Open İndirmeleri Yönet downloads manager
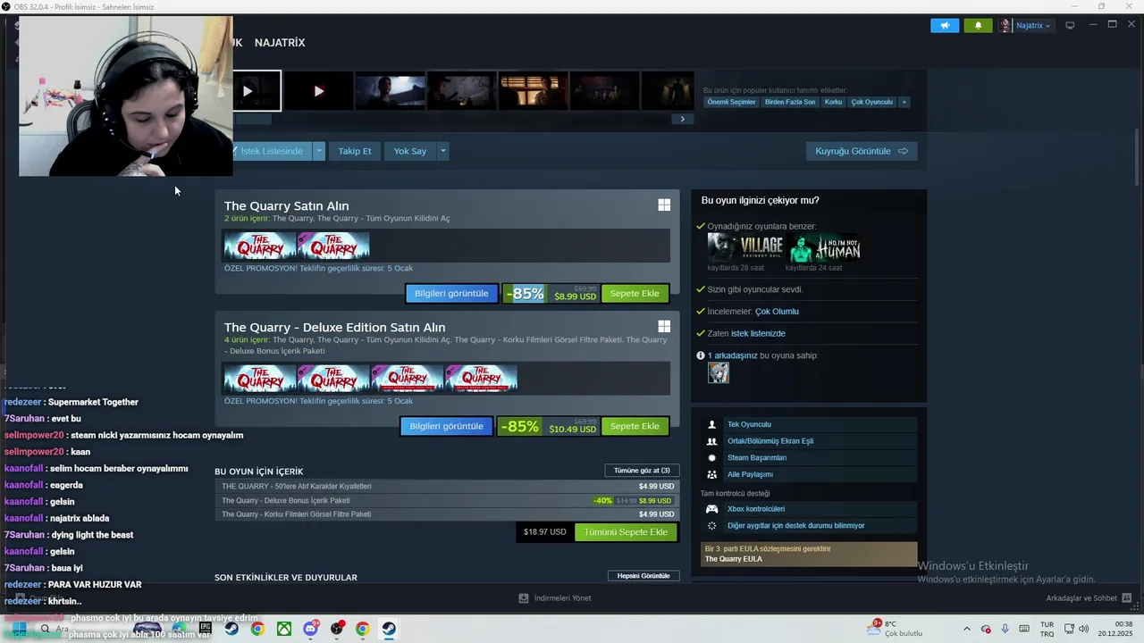The image size is (1144, 643). tap(555, 598)
